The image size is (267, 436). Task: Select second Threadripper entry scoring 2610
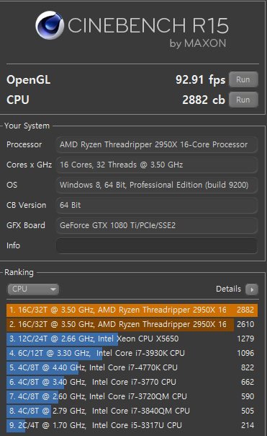[x=132, y=325]
